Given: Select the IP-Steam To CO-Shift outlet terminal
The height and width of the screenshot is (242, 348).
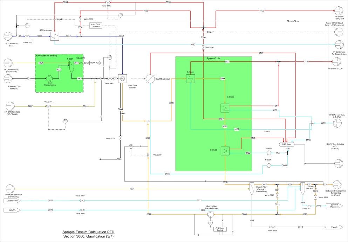Looking at the screenshot, I should point(339,11).
